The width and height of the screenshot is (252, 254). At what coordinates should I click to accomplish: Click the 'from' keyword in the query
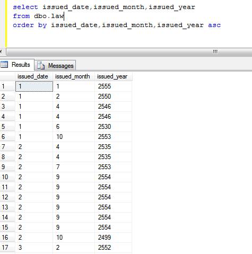(x=21, y=16)
